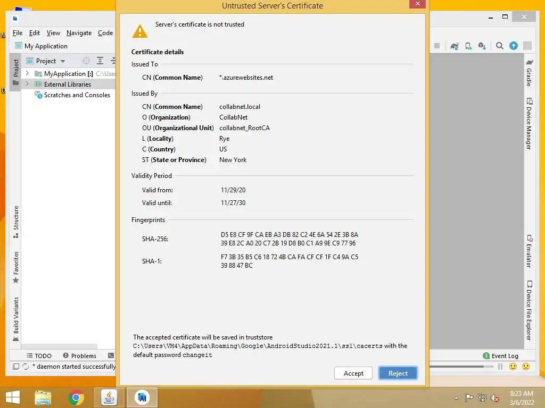Click the SHA-1 fingerprint value
This screenshot has width=545, height=408.
coord(289,261)
